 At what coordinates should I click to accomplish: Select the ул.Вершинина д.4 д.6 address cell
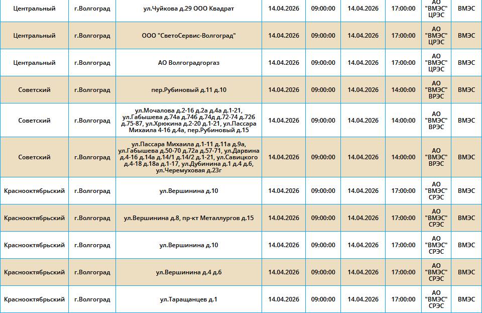188,272
